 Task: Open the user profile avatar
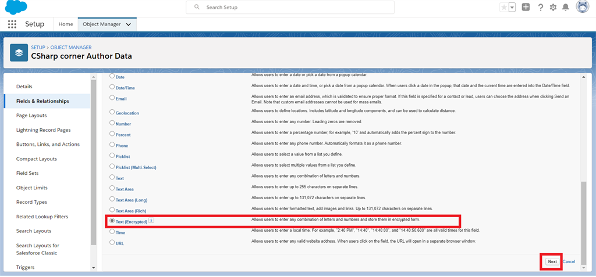coord(582,7)
